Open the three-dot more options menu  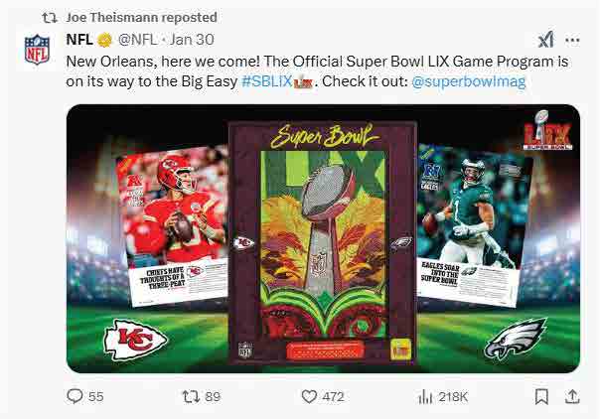tap(572, 40)
